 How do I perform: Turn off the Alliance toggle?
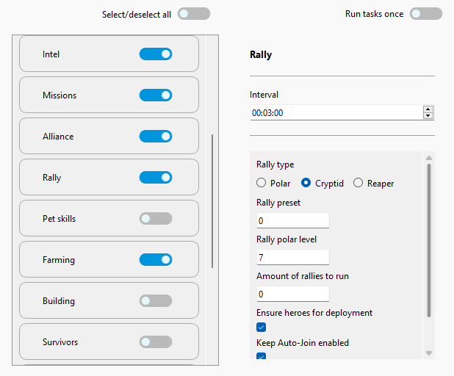coord(155,137)
